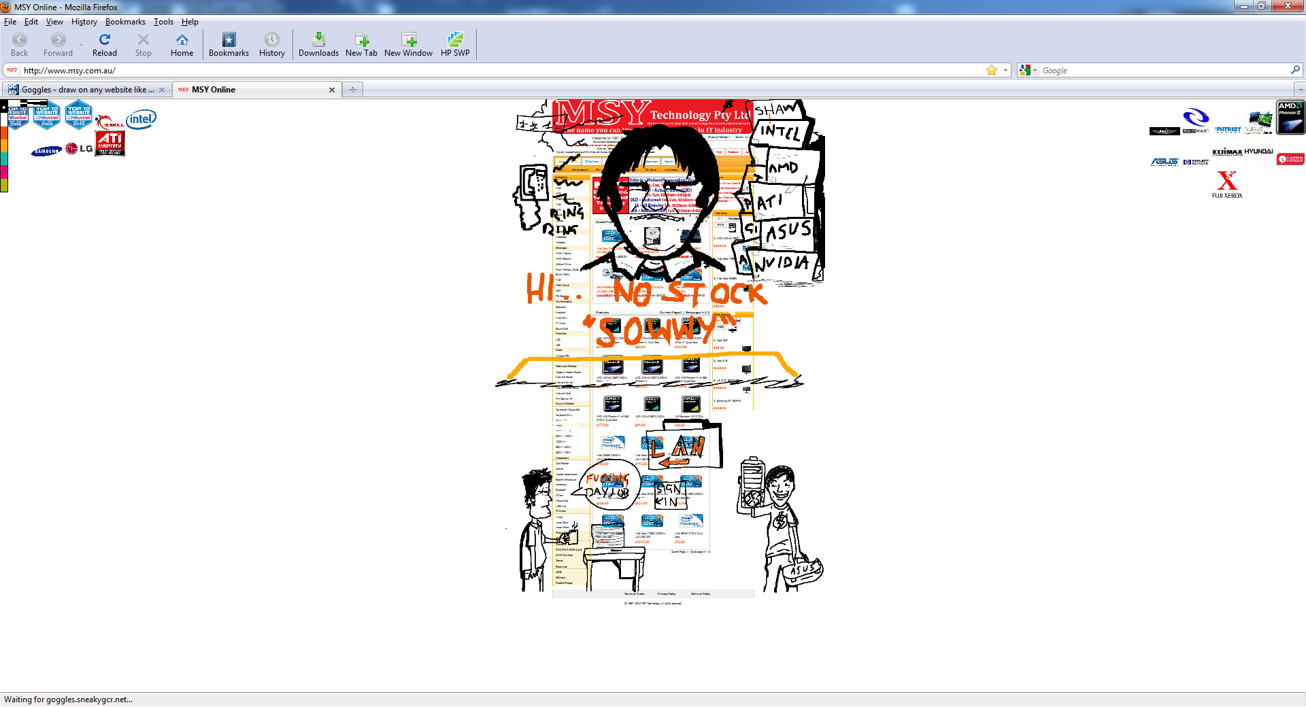Click the Hyundai logo

(1258, 152)
